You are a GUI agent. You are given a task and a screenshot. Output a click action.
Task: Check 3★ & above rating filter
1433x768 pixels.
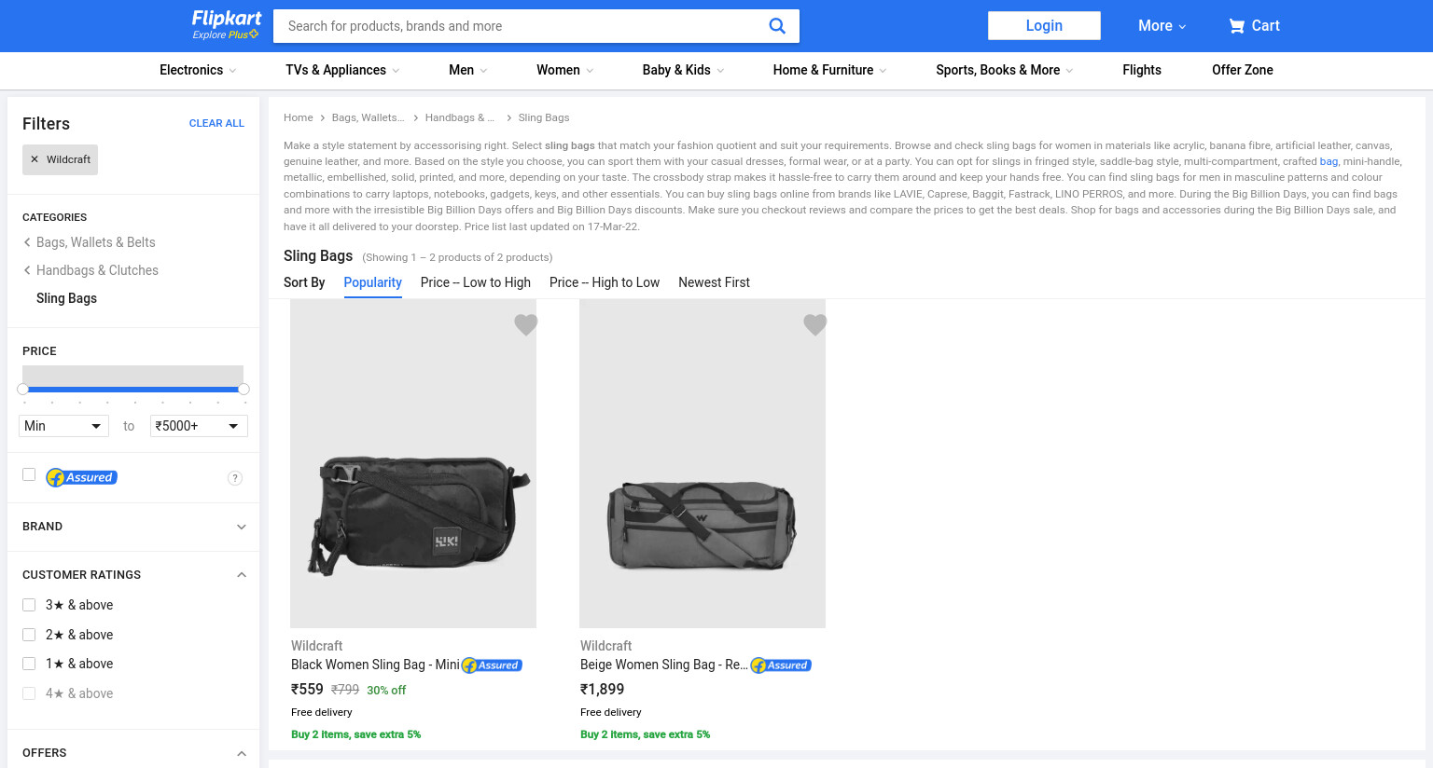tap(29, 605)
